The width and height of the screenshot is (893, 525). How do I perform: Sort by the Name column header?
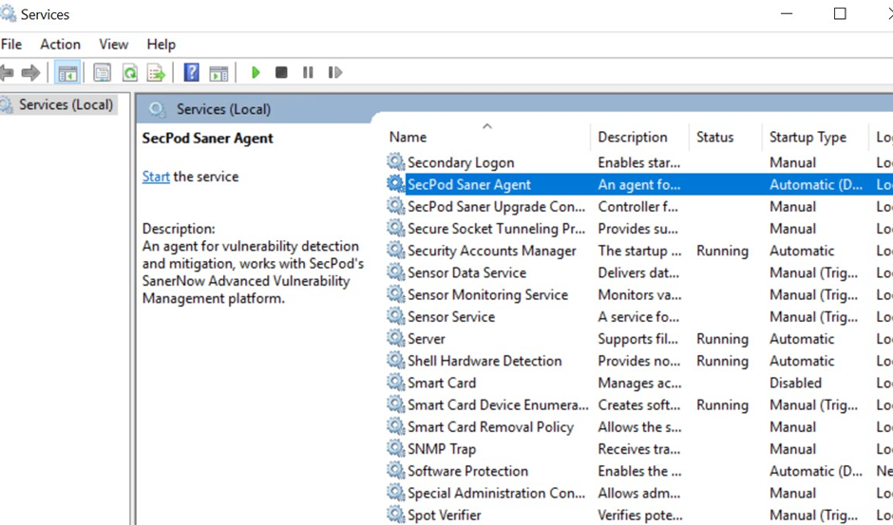(x=408, y=138)
